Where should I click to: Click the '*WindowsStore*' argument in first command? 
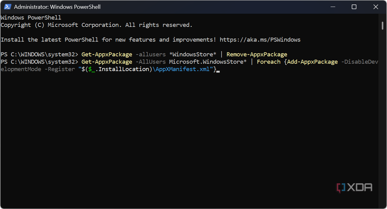[192, 54]
